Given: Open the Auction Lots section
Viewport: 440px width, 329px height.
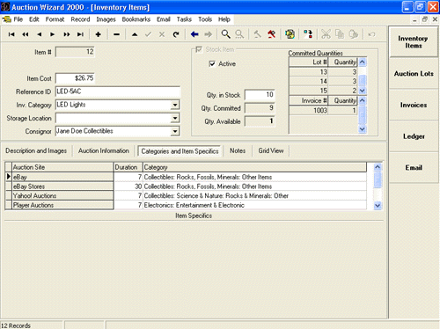Looking at the screenshot, I should click(414, 74).
